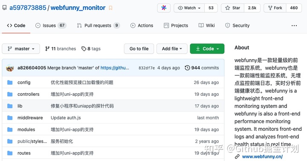
Task: Go to the Actions tab
Action: coord(142,26)
